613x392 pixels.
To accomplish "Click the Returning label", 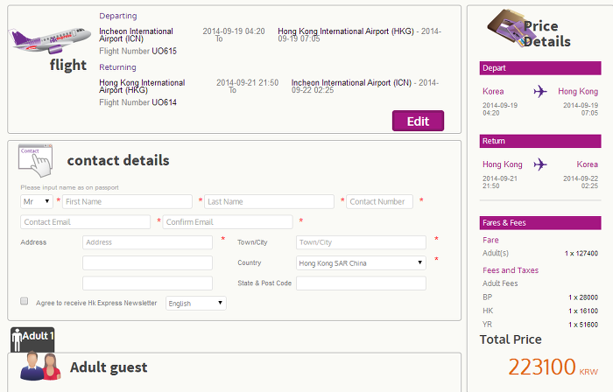I will click(117, 67).
